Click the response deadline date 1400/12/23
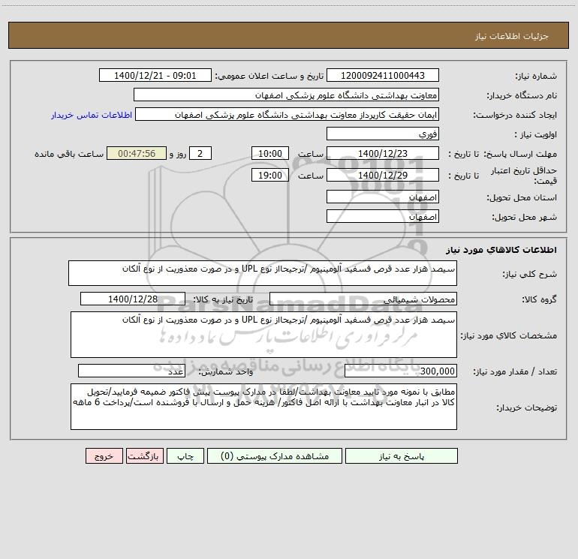The width and height of the screenshot is (578, 559). 383,153
